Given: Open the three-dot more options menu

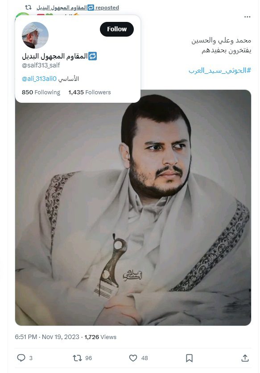Looking at the screenshot, I should pos(247,17).
